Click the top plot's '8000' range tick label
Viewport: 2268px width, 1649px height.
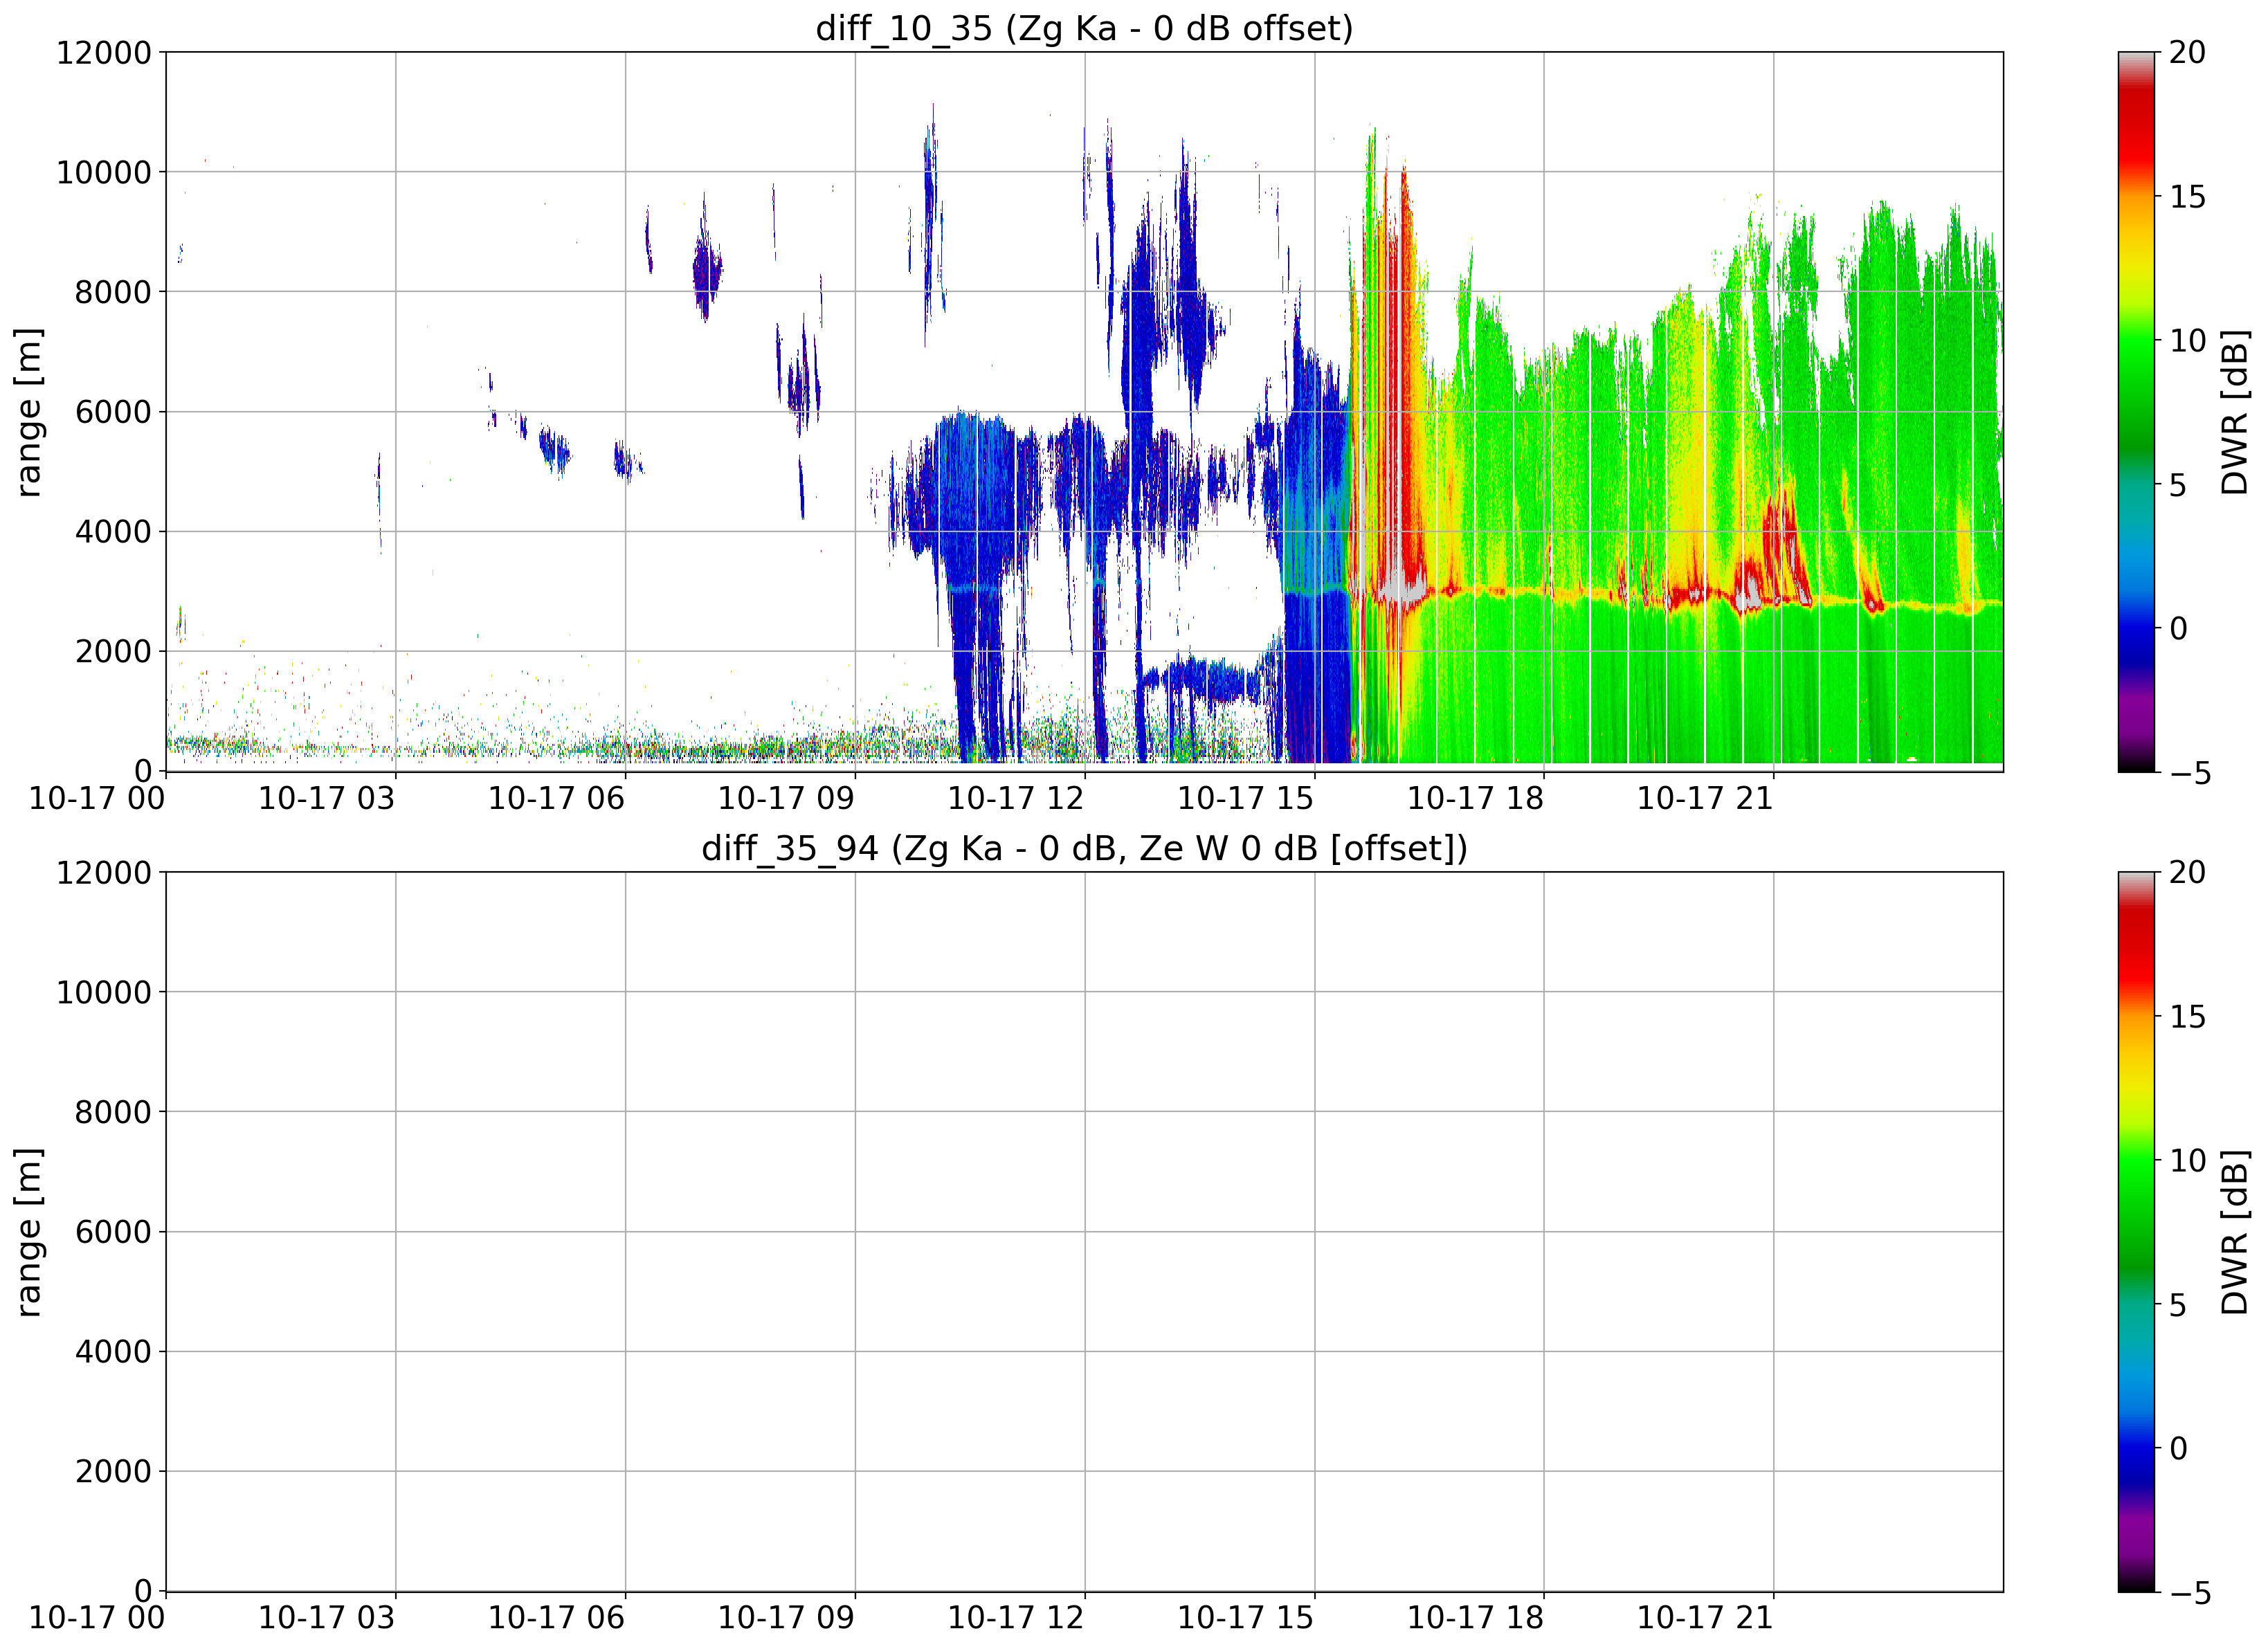coord(113,292)
